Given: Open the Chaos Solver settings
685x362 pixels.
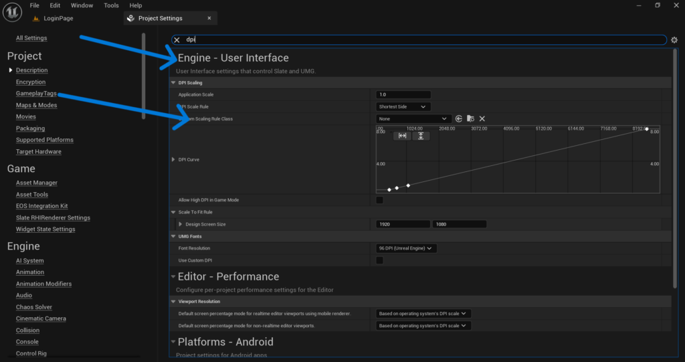Looking at the screenshot, I should click(x=33, y=307).
